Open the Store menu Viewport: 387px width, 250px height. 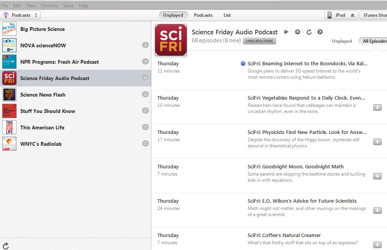pos(68,5)
